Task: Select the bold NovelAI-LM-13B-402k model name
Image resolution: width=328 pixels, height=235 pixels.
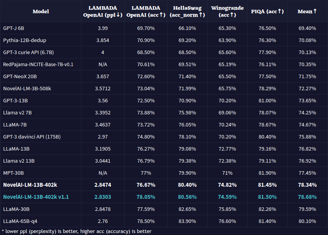Action: pyautogui.click(x=30, y=185)
